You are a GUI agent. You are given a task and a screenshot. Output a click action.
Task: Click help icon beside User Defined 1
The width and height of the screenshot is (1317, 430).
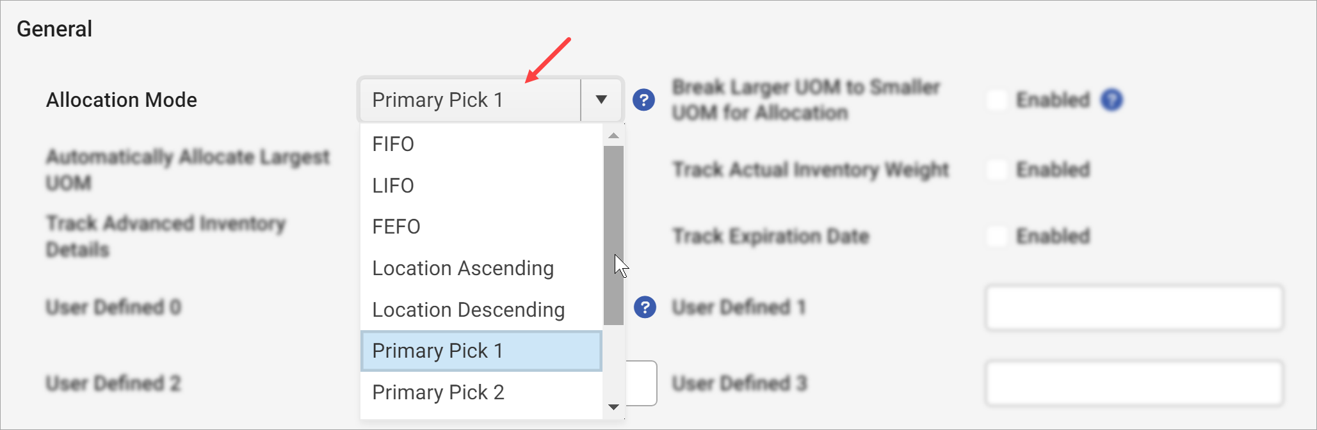pyautogui.click(x=645, y=307)
